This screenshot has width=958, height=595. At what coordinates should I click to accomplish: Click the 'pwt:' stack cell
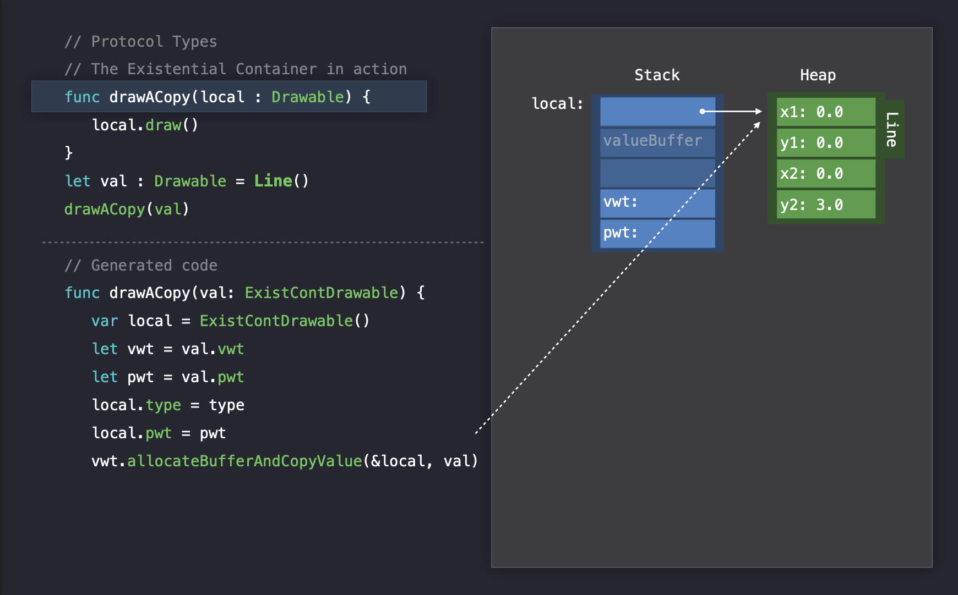[657, 234]
